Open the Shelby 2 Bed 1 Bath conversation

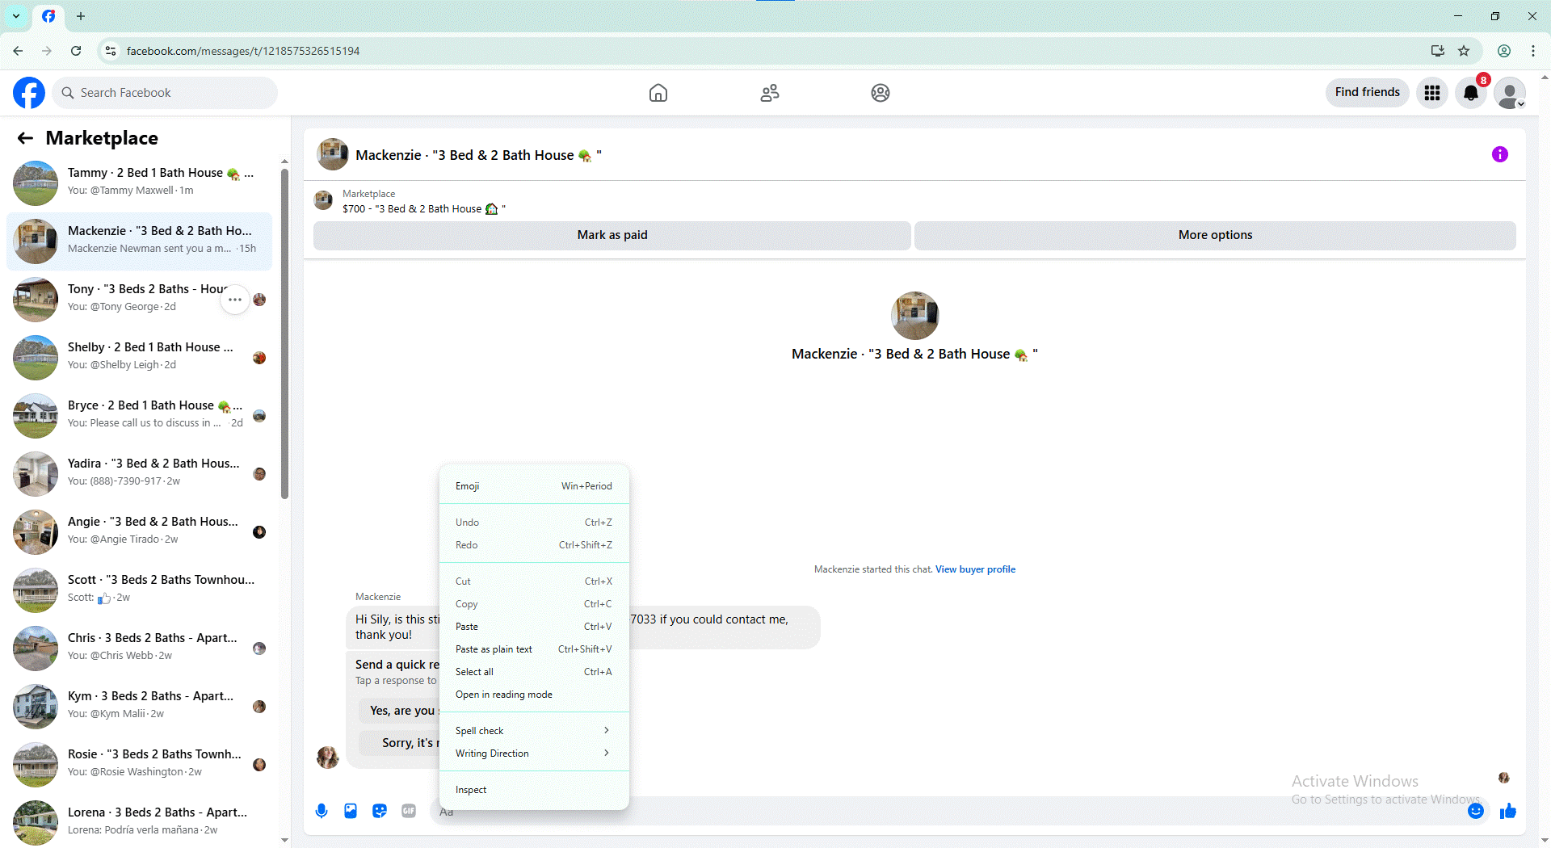(139, 357)
